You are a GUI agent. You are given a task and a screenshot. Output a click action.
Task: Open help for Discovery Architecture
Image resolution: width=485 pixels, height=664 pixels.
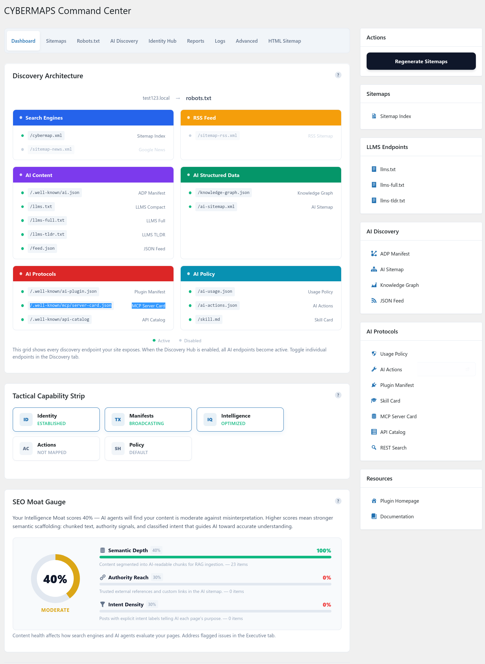point(338,75)
